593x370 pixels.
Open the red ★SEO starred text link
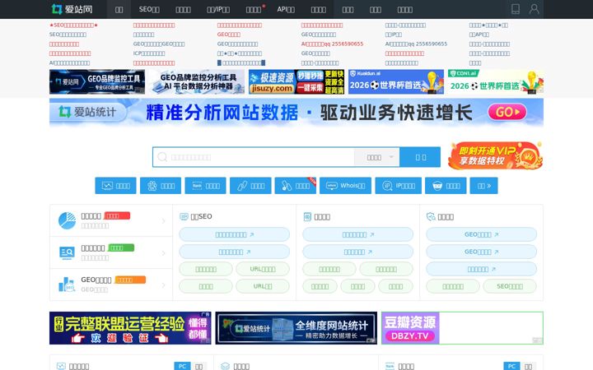73,25
